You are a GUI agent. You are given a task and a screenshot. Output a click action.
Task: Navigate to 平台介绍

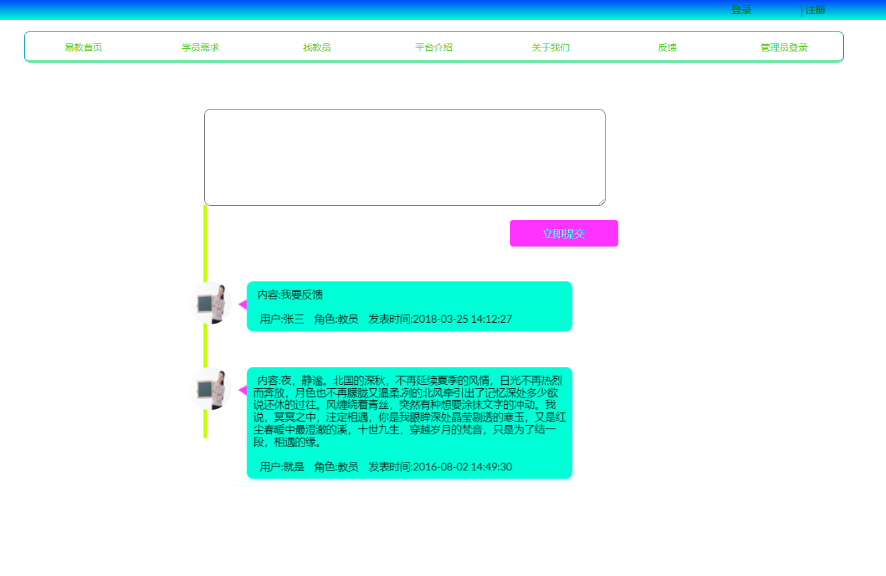coord(433,47)
